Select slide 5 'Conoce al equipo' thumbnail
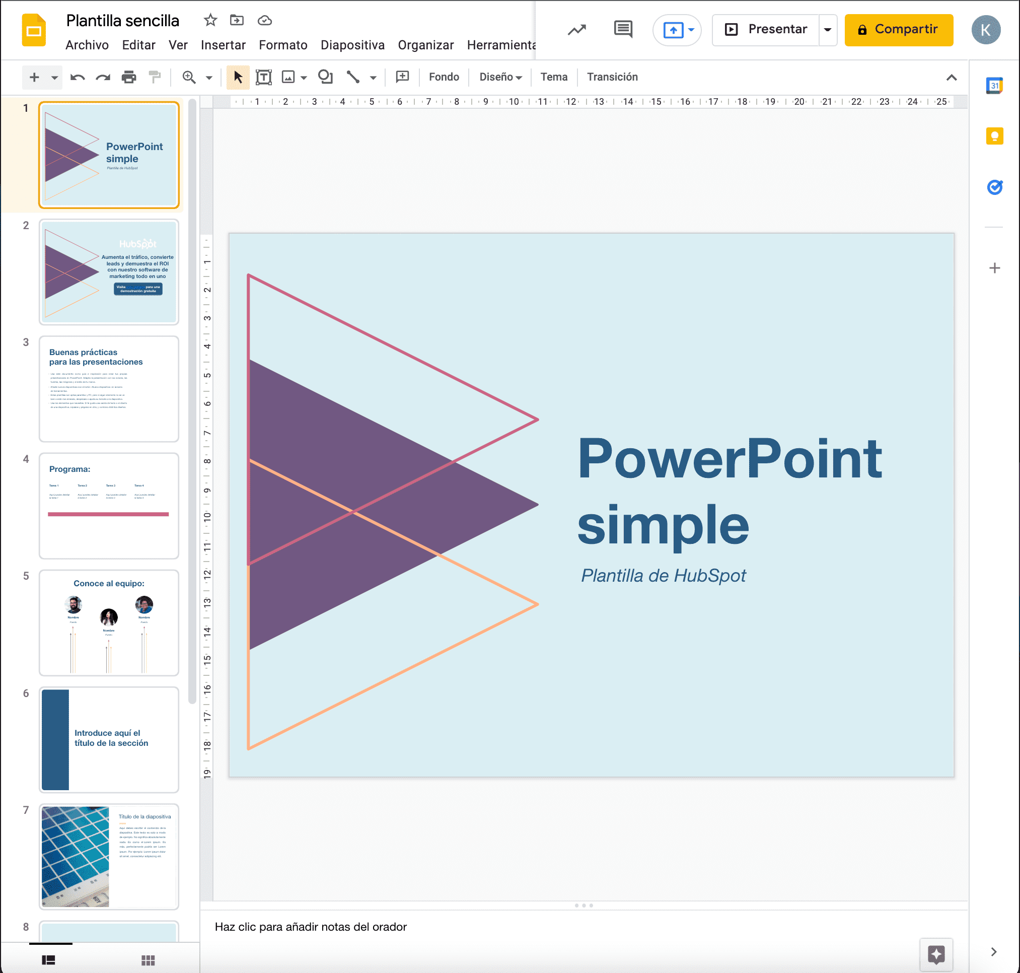Viewport: 1020px width, 973px height. (x=108, y=623)
